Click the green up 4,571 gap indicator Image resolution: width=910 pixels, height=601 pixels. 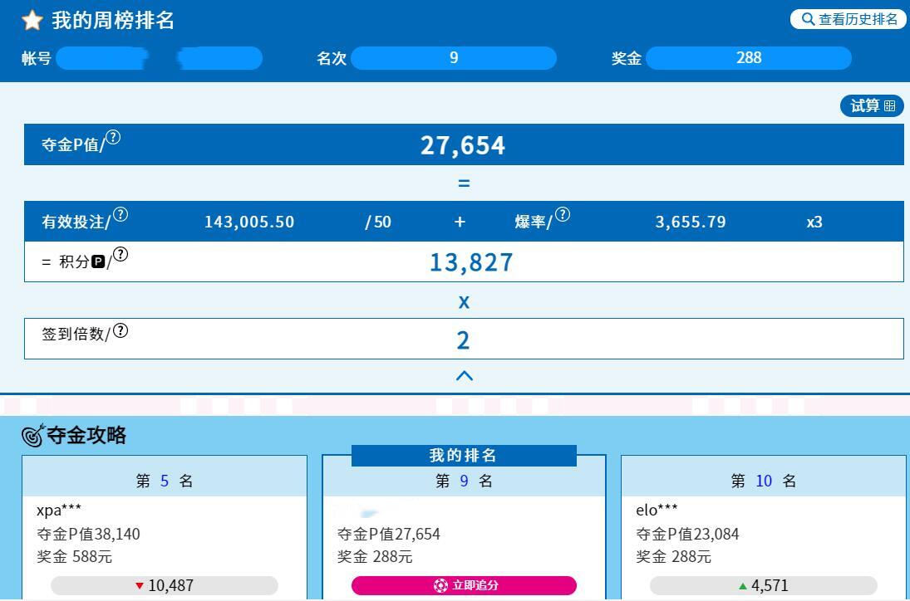pos(763,585)
